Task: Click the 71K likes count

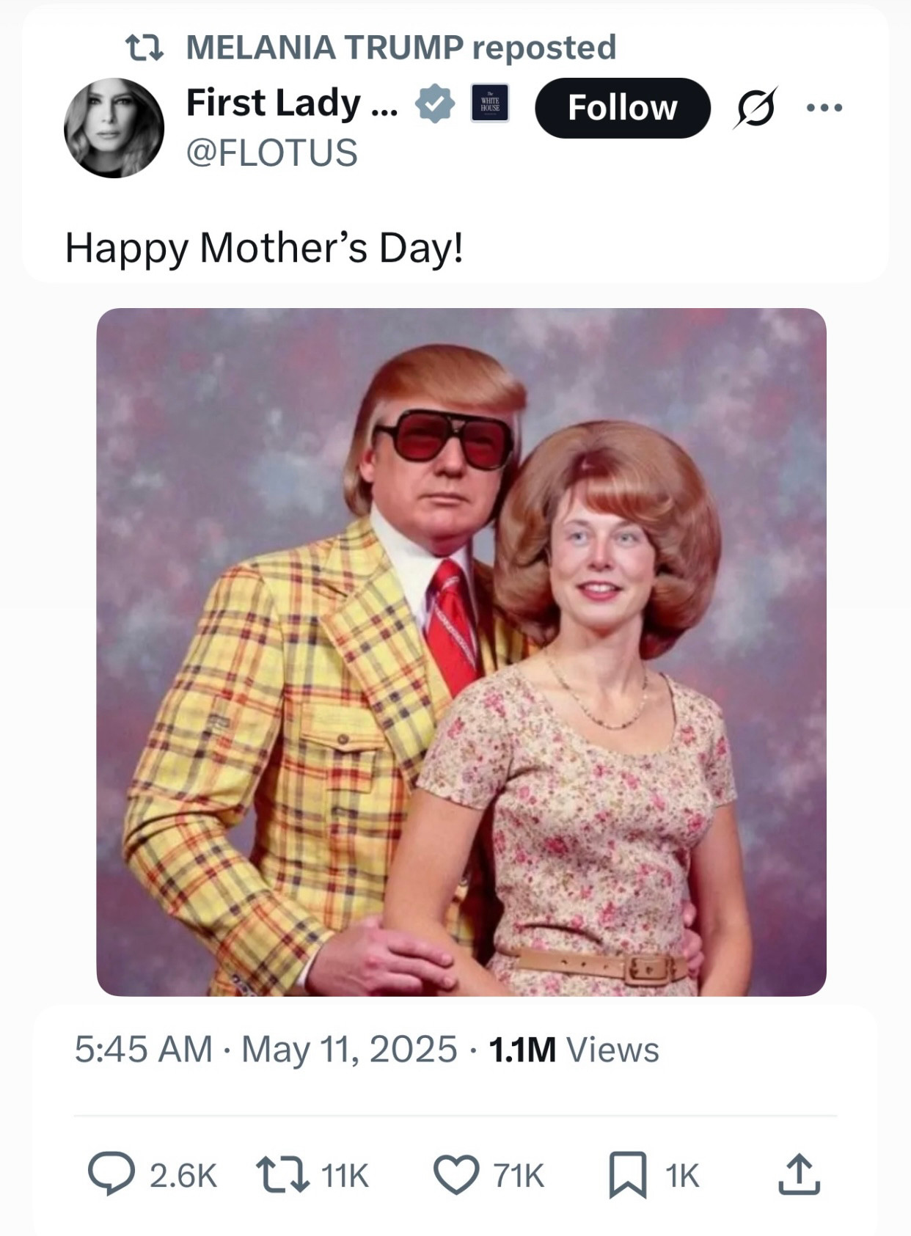Action: [x=519, y=1176]
